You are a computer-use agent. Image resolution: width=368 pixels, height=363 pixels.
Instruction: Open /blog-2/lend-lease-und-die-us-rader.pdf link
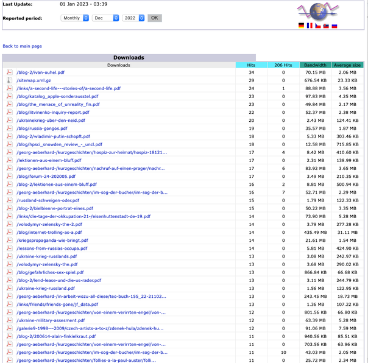(58, 280)
